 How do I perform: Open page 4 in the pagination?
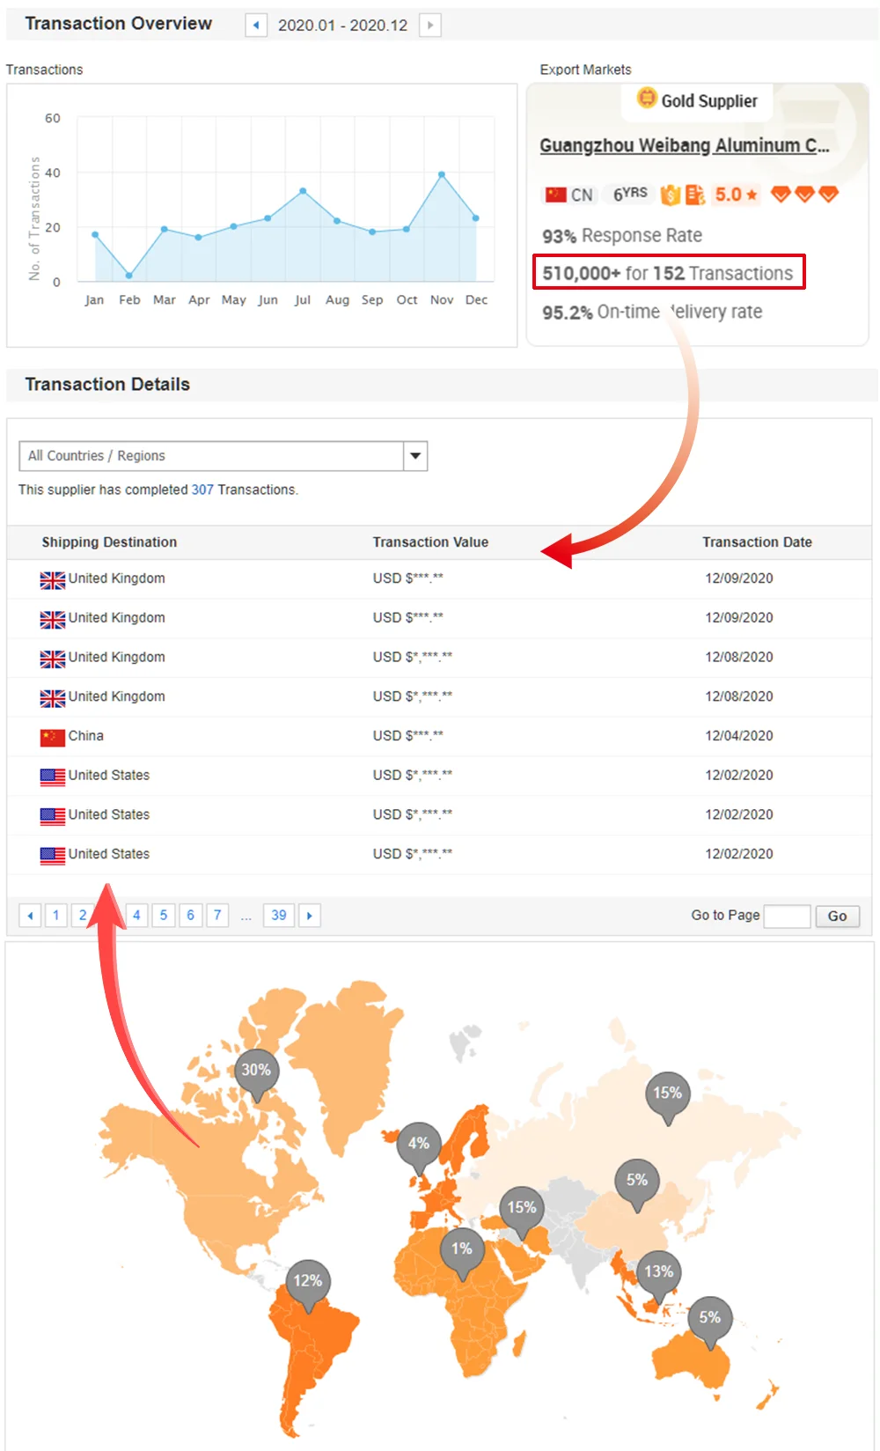[x=136, y=916]
